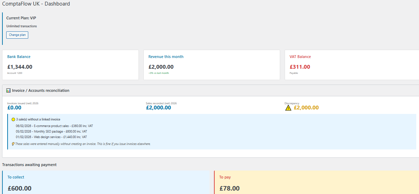Click the Invoices issued £0.00 figure
419x194 pixels.
[x=14, y=108]
